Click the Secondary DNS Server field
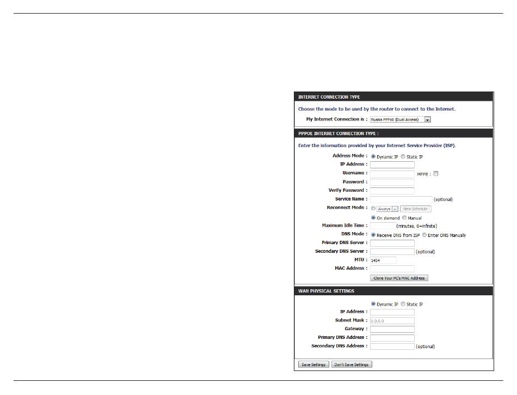This screenshot has height=395, width=517. coord(392,252)
